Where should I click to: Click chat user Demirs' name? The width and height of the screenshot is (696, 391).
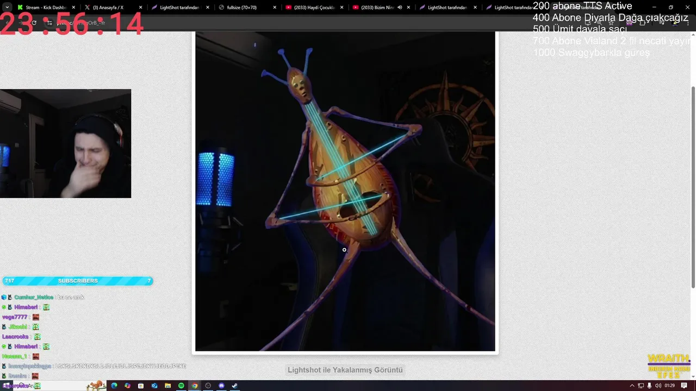[18, 376]
